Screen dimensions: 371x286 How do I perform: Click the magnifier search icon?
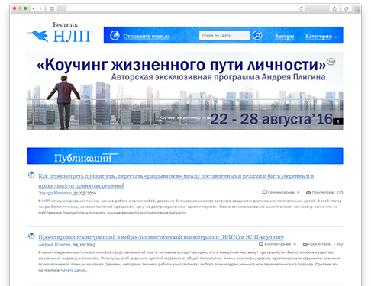[257, 35]
